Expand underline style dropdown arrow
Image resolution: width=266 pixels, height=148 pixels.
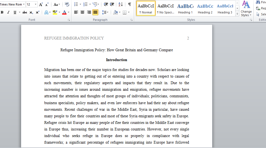click(x=20, y=12)
